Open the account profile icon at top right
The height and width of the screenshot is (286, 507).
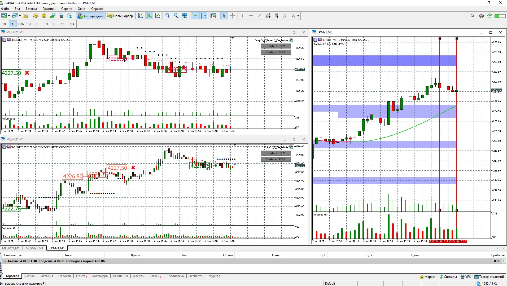(482, 16)
